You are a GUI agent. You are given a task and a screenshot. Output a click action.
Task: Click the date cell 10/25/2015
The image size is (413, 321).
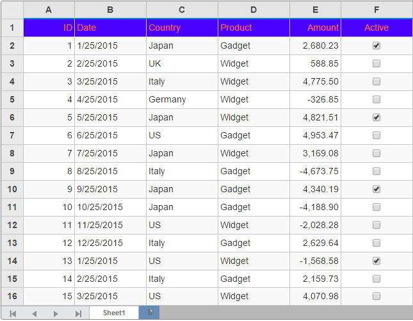tap(110, 208)
